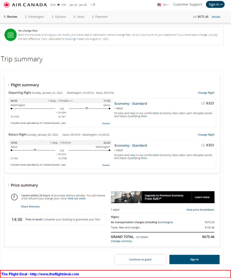Open Details of the return flight

pyautogui.click(x=106, y=165)
